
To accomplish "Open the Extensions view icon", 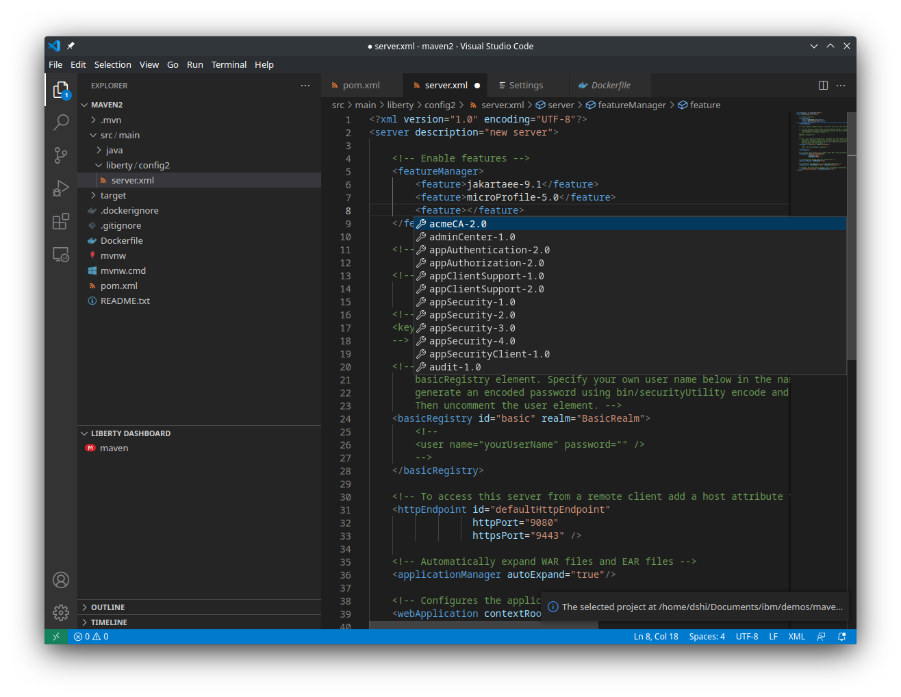I will click(x=61, y=221).
